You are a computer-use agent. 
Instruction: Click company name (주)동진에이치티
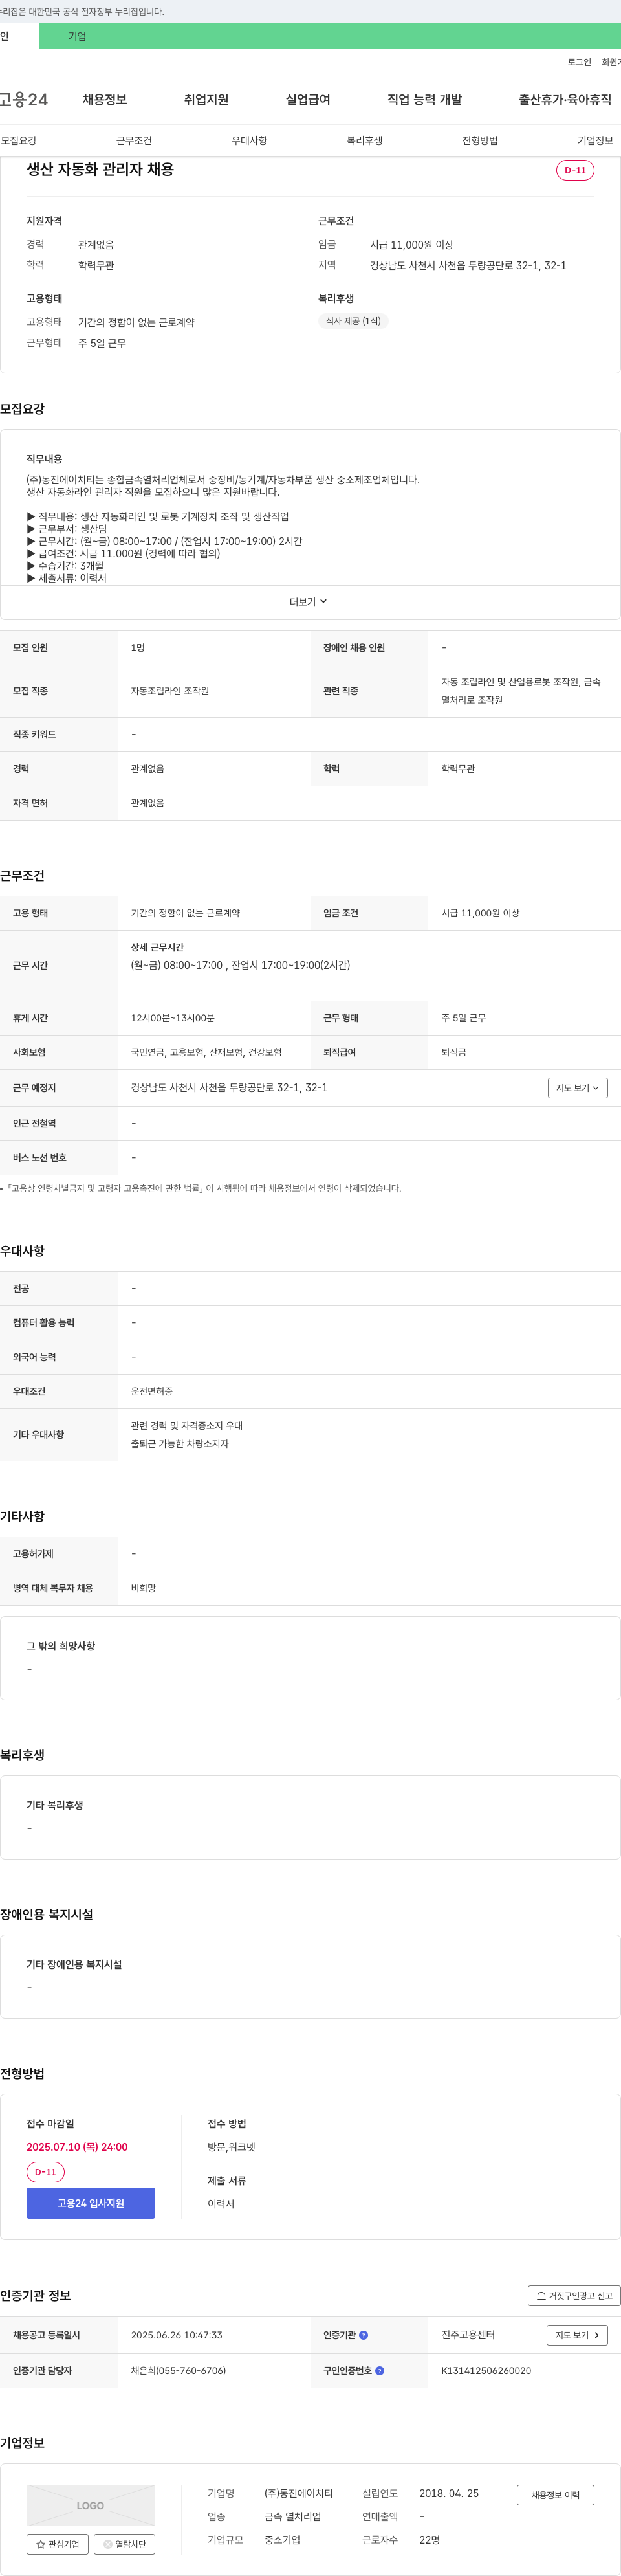(298, 2493)
